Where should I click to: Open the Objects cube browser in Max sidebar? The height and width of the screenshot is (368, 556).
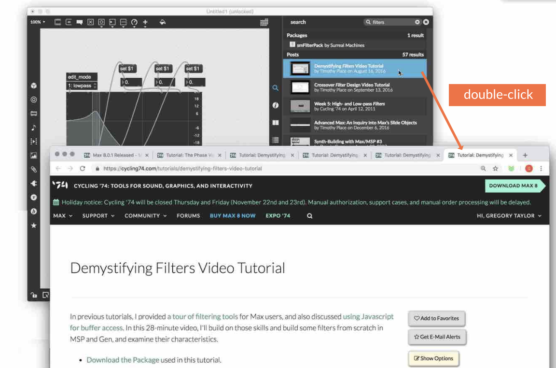click(34, 85)
